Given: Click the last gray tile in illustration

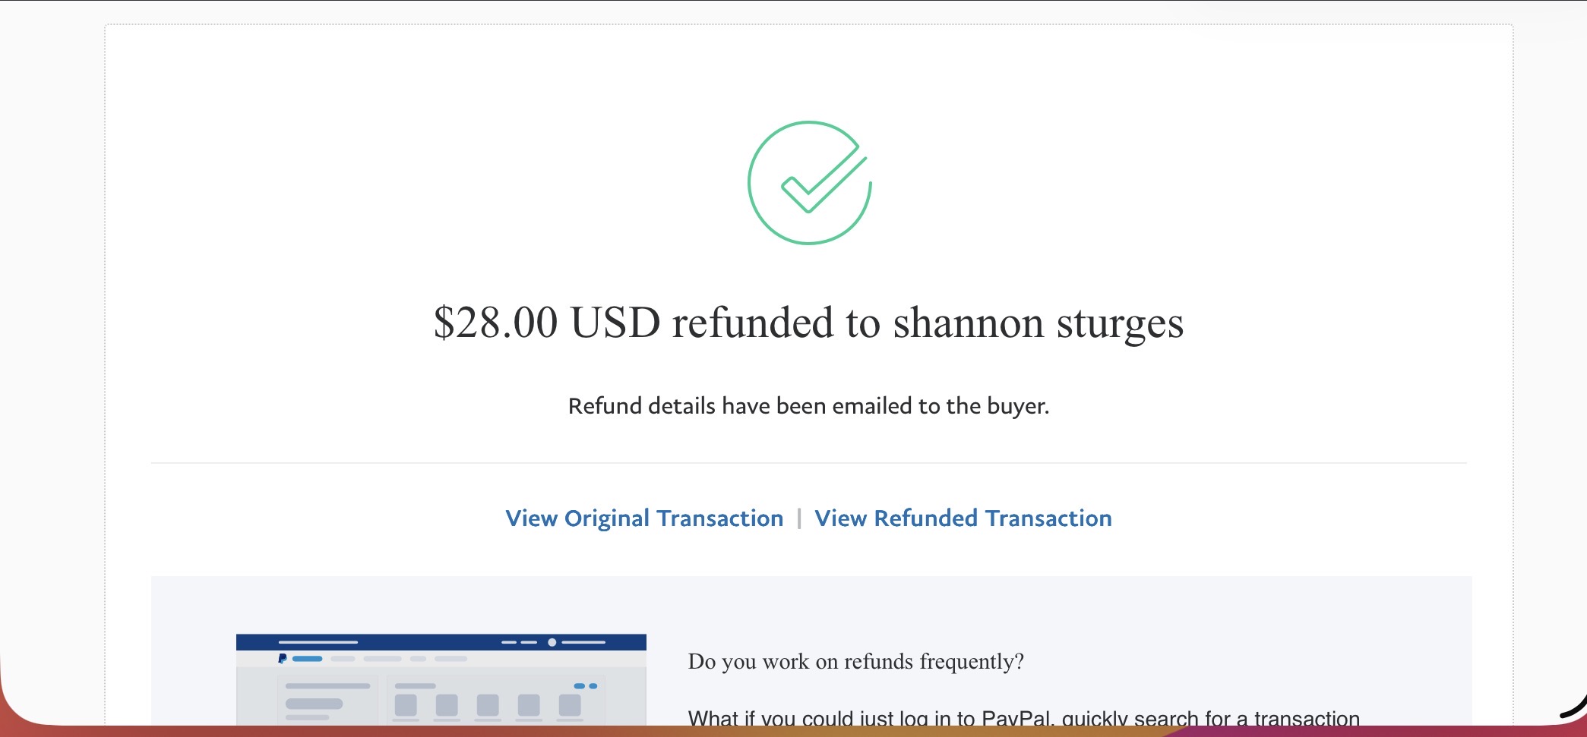Looking at the screenshot, I should 570,705.
